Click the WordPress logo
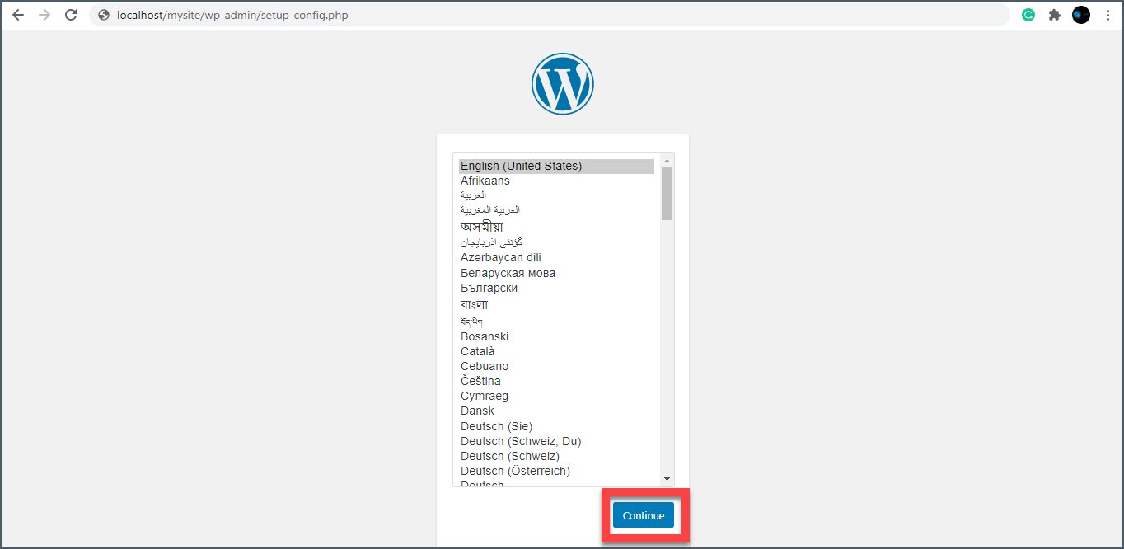The image size is (1124, 549). coord(562,83)
